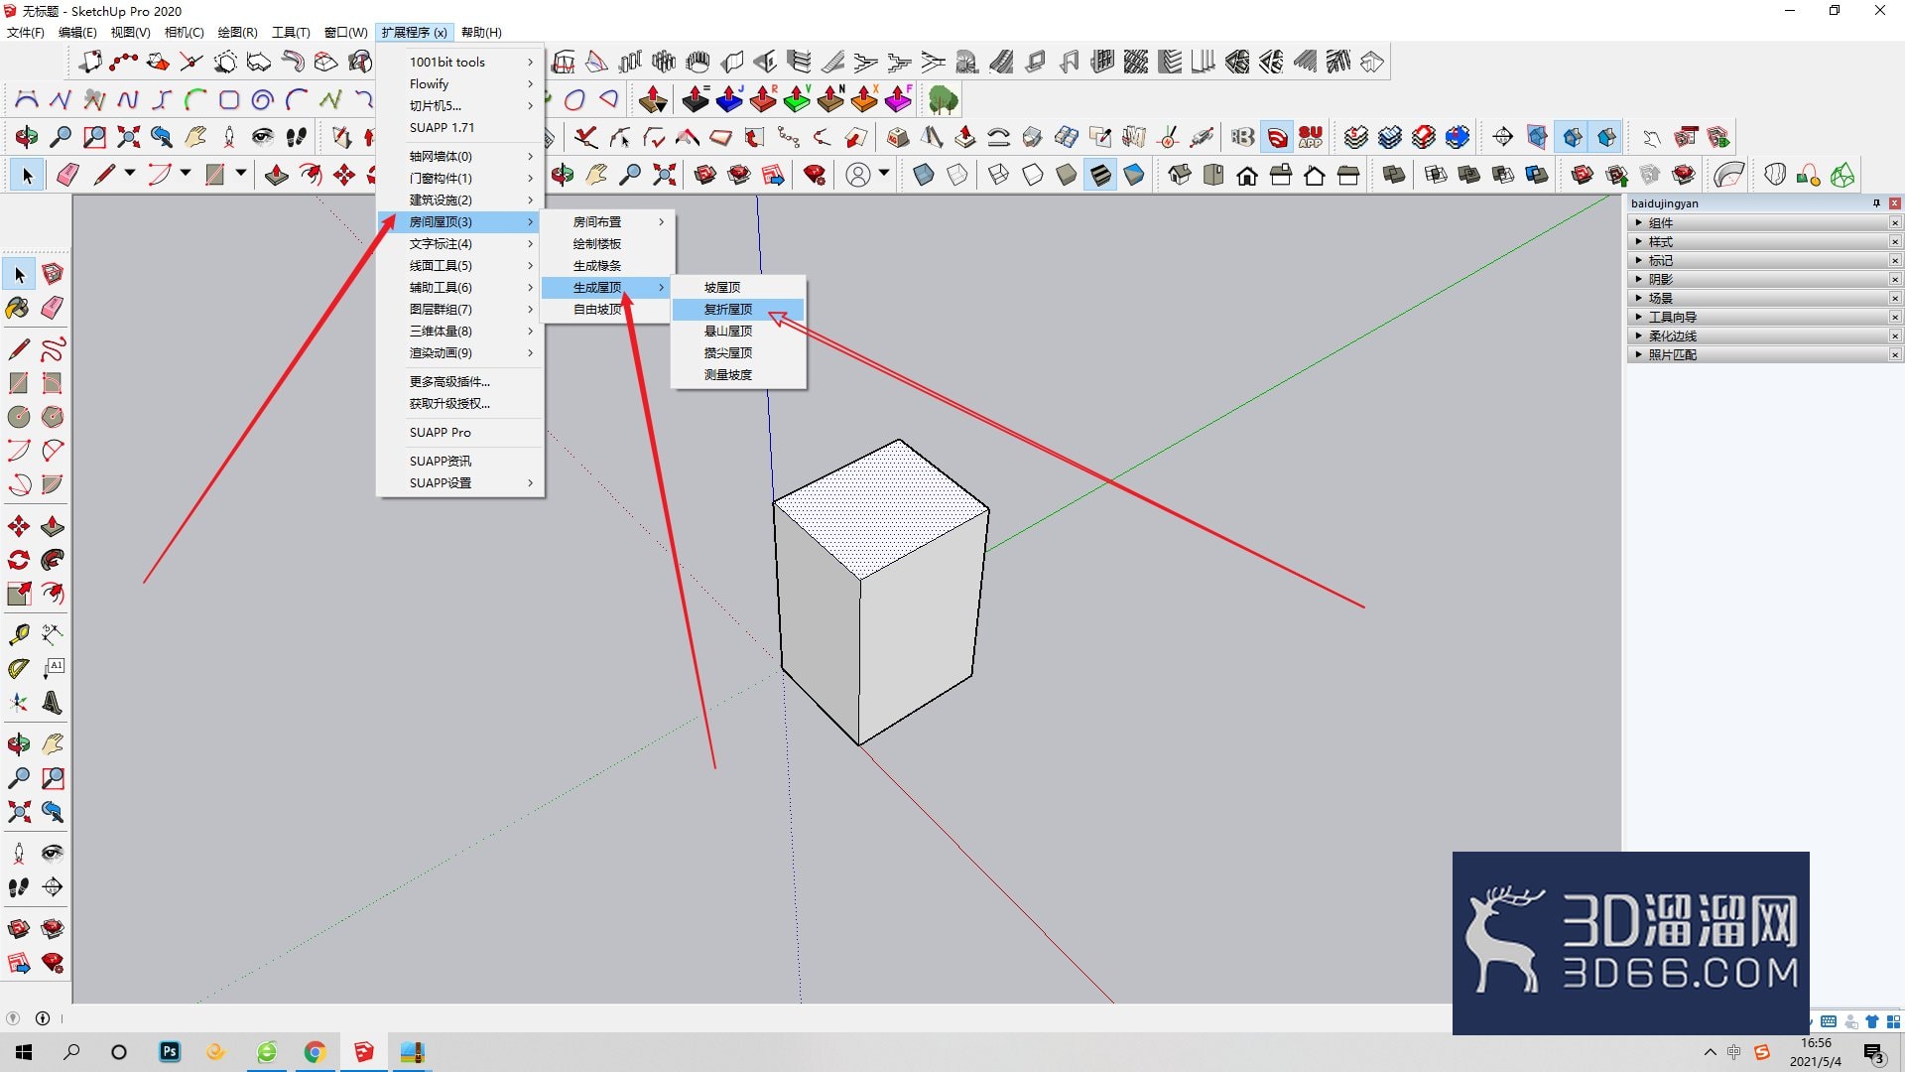
Task: Select the Orbit tool in left toolbar
Action: click(x=18, y=743)
